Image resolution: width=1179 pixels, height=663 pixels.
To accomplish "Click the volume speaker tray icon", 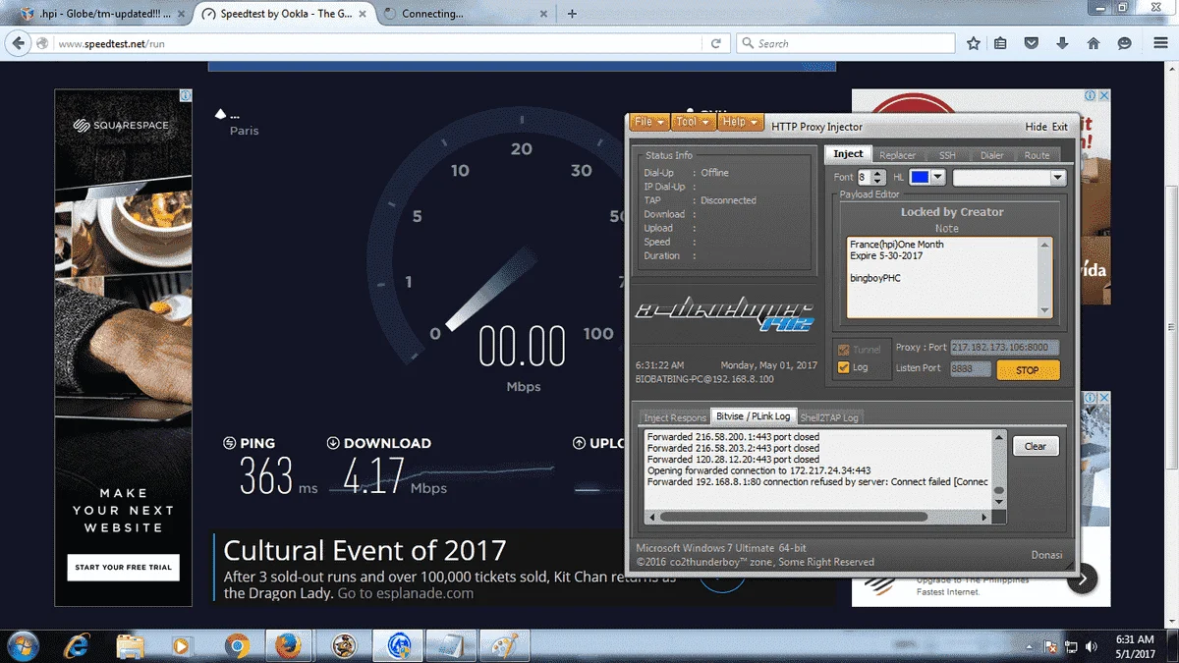I will [x=1092, y=646].
